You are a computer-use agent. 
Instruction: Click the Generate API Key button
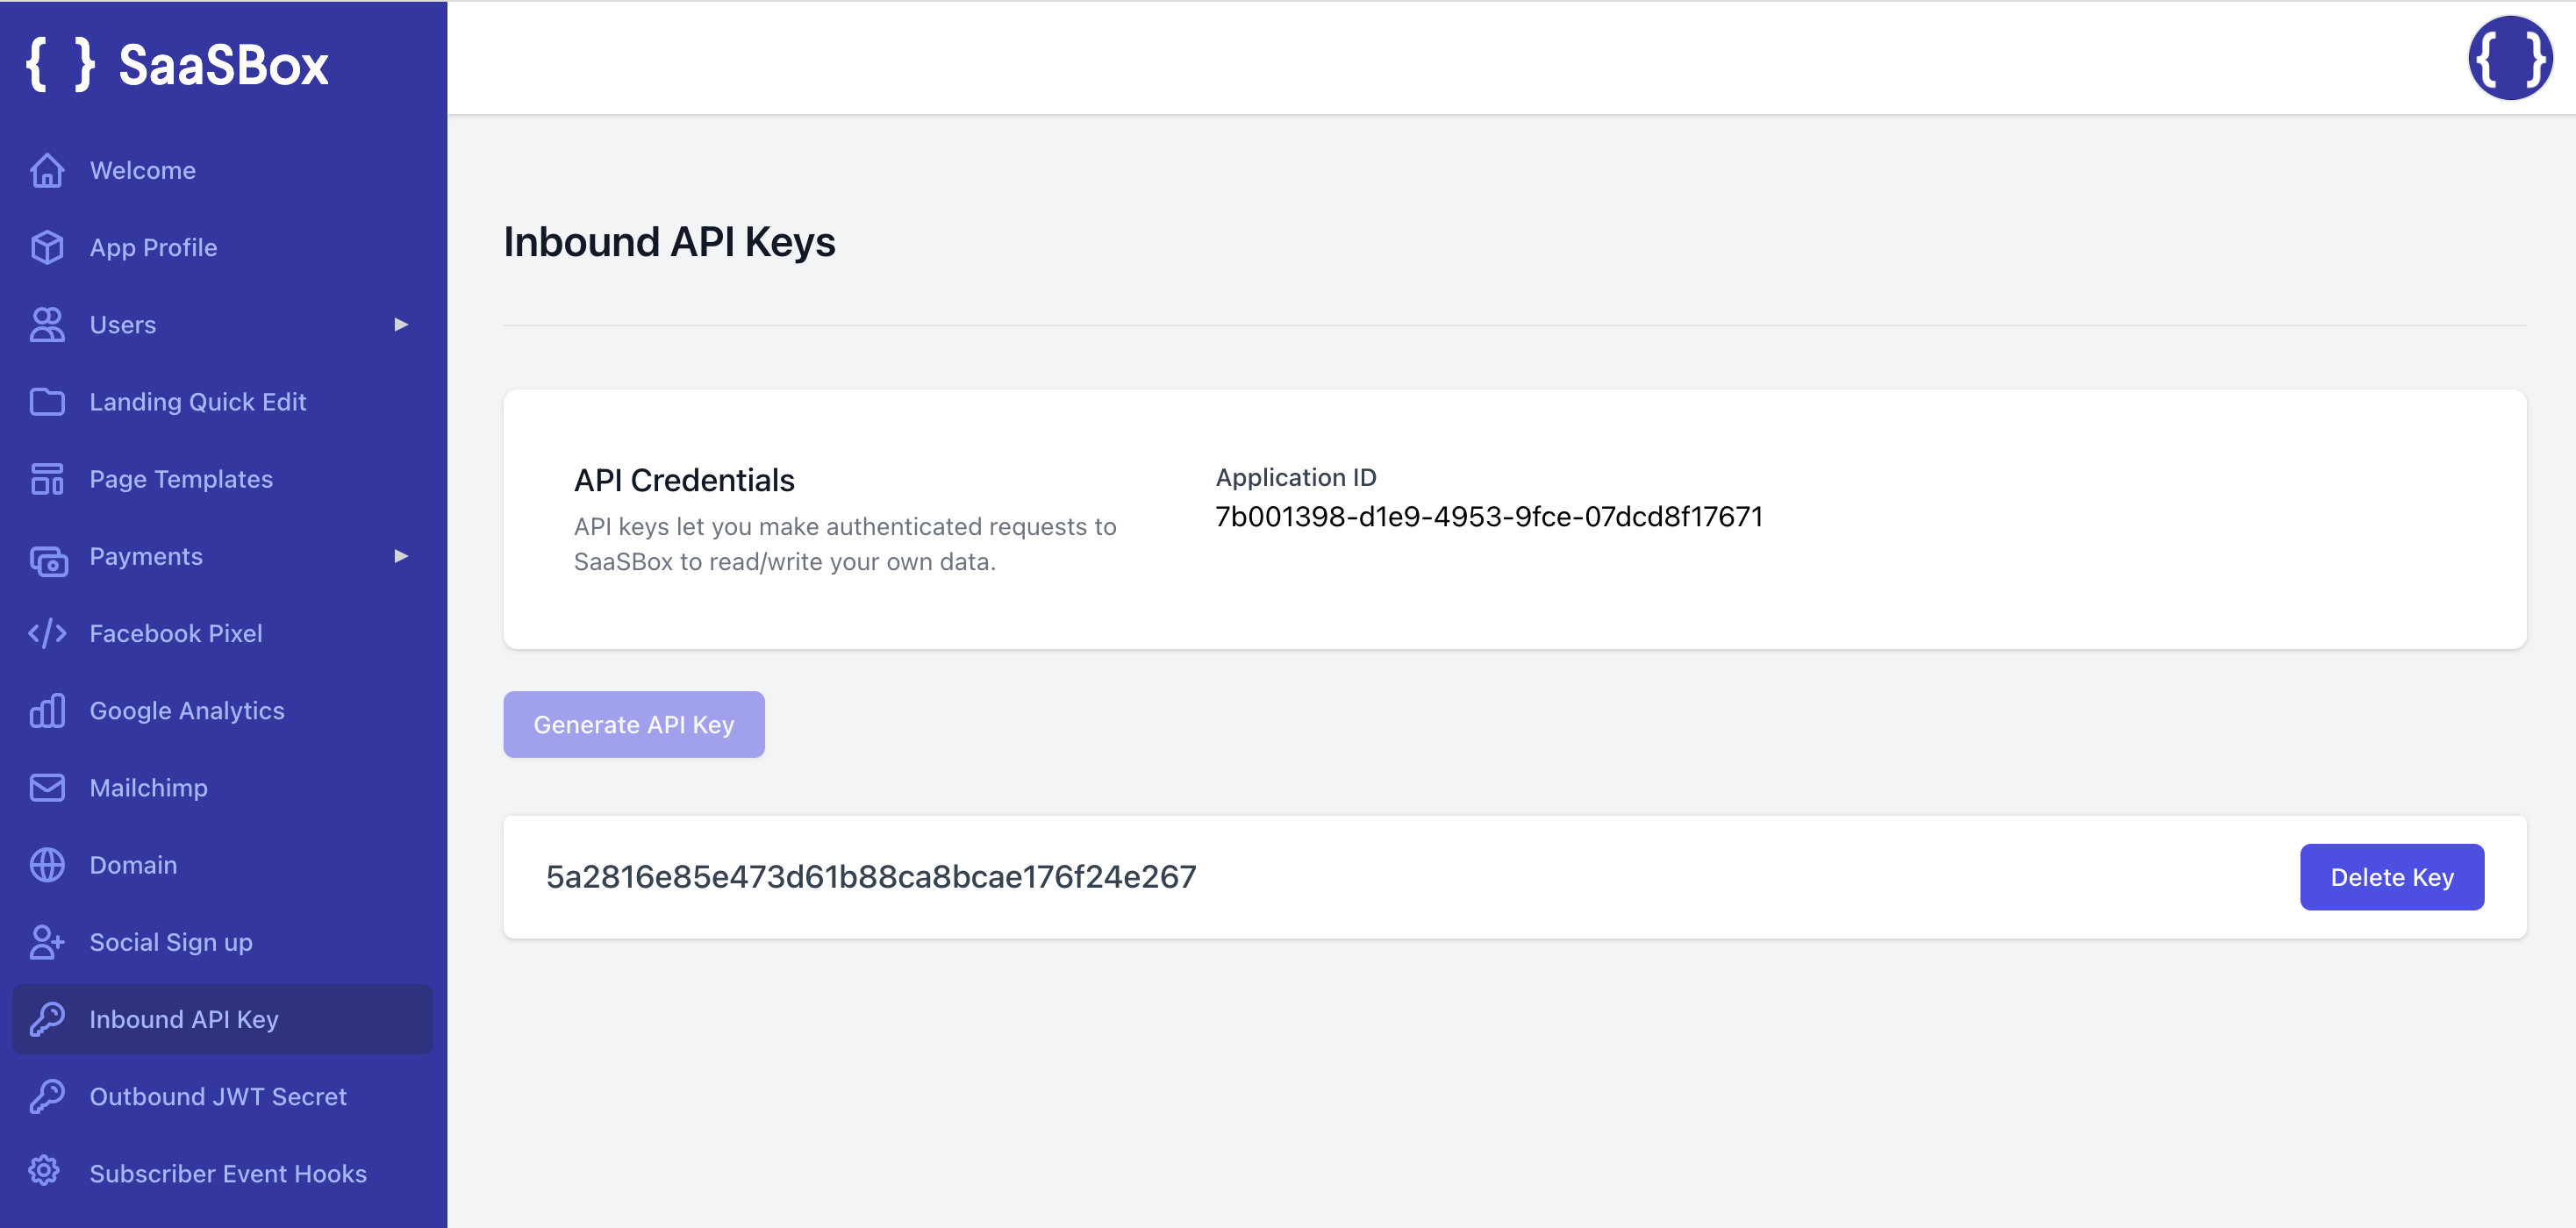[633, 724]
